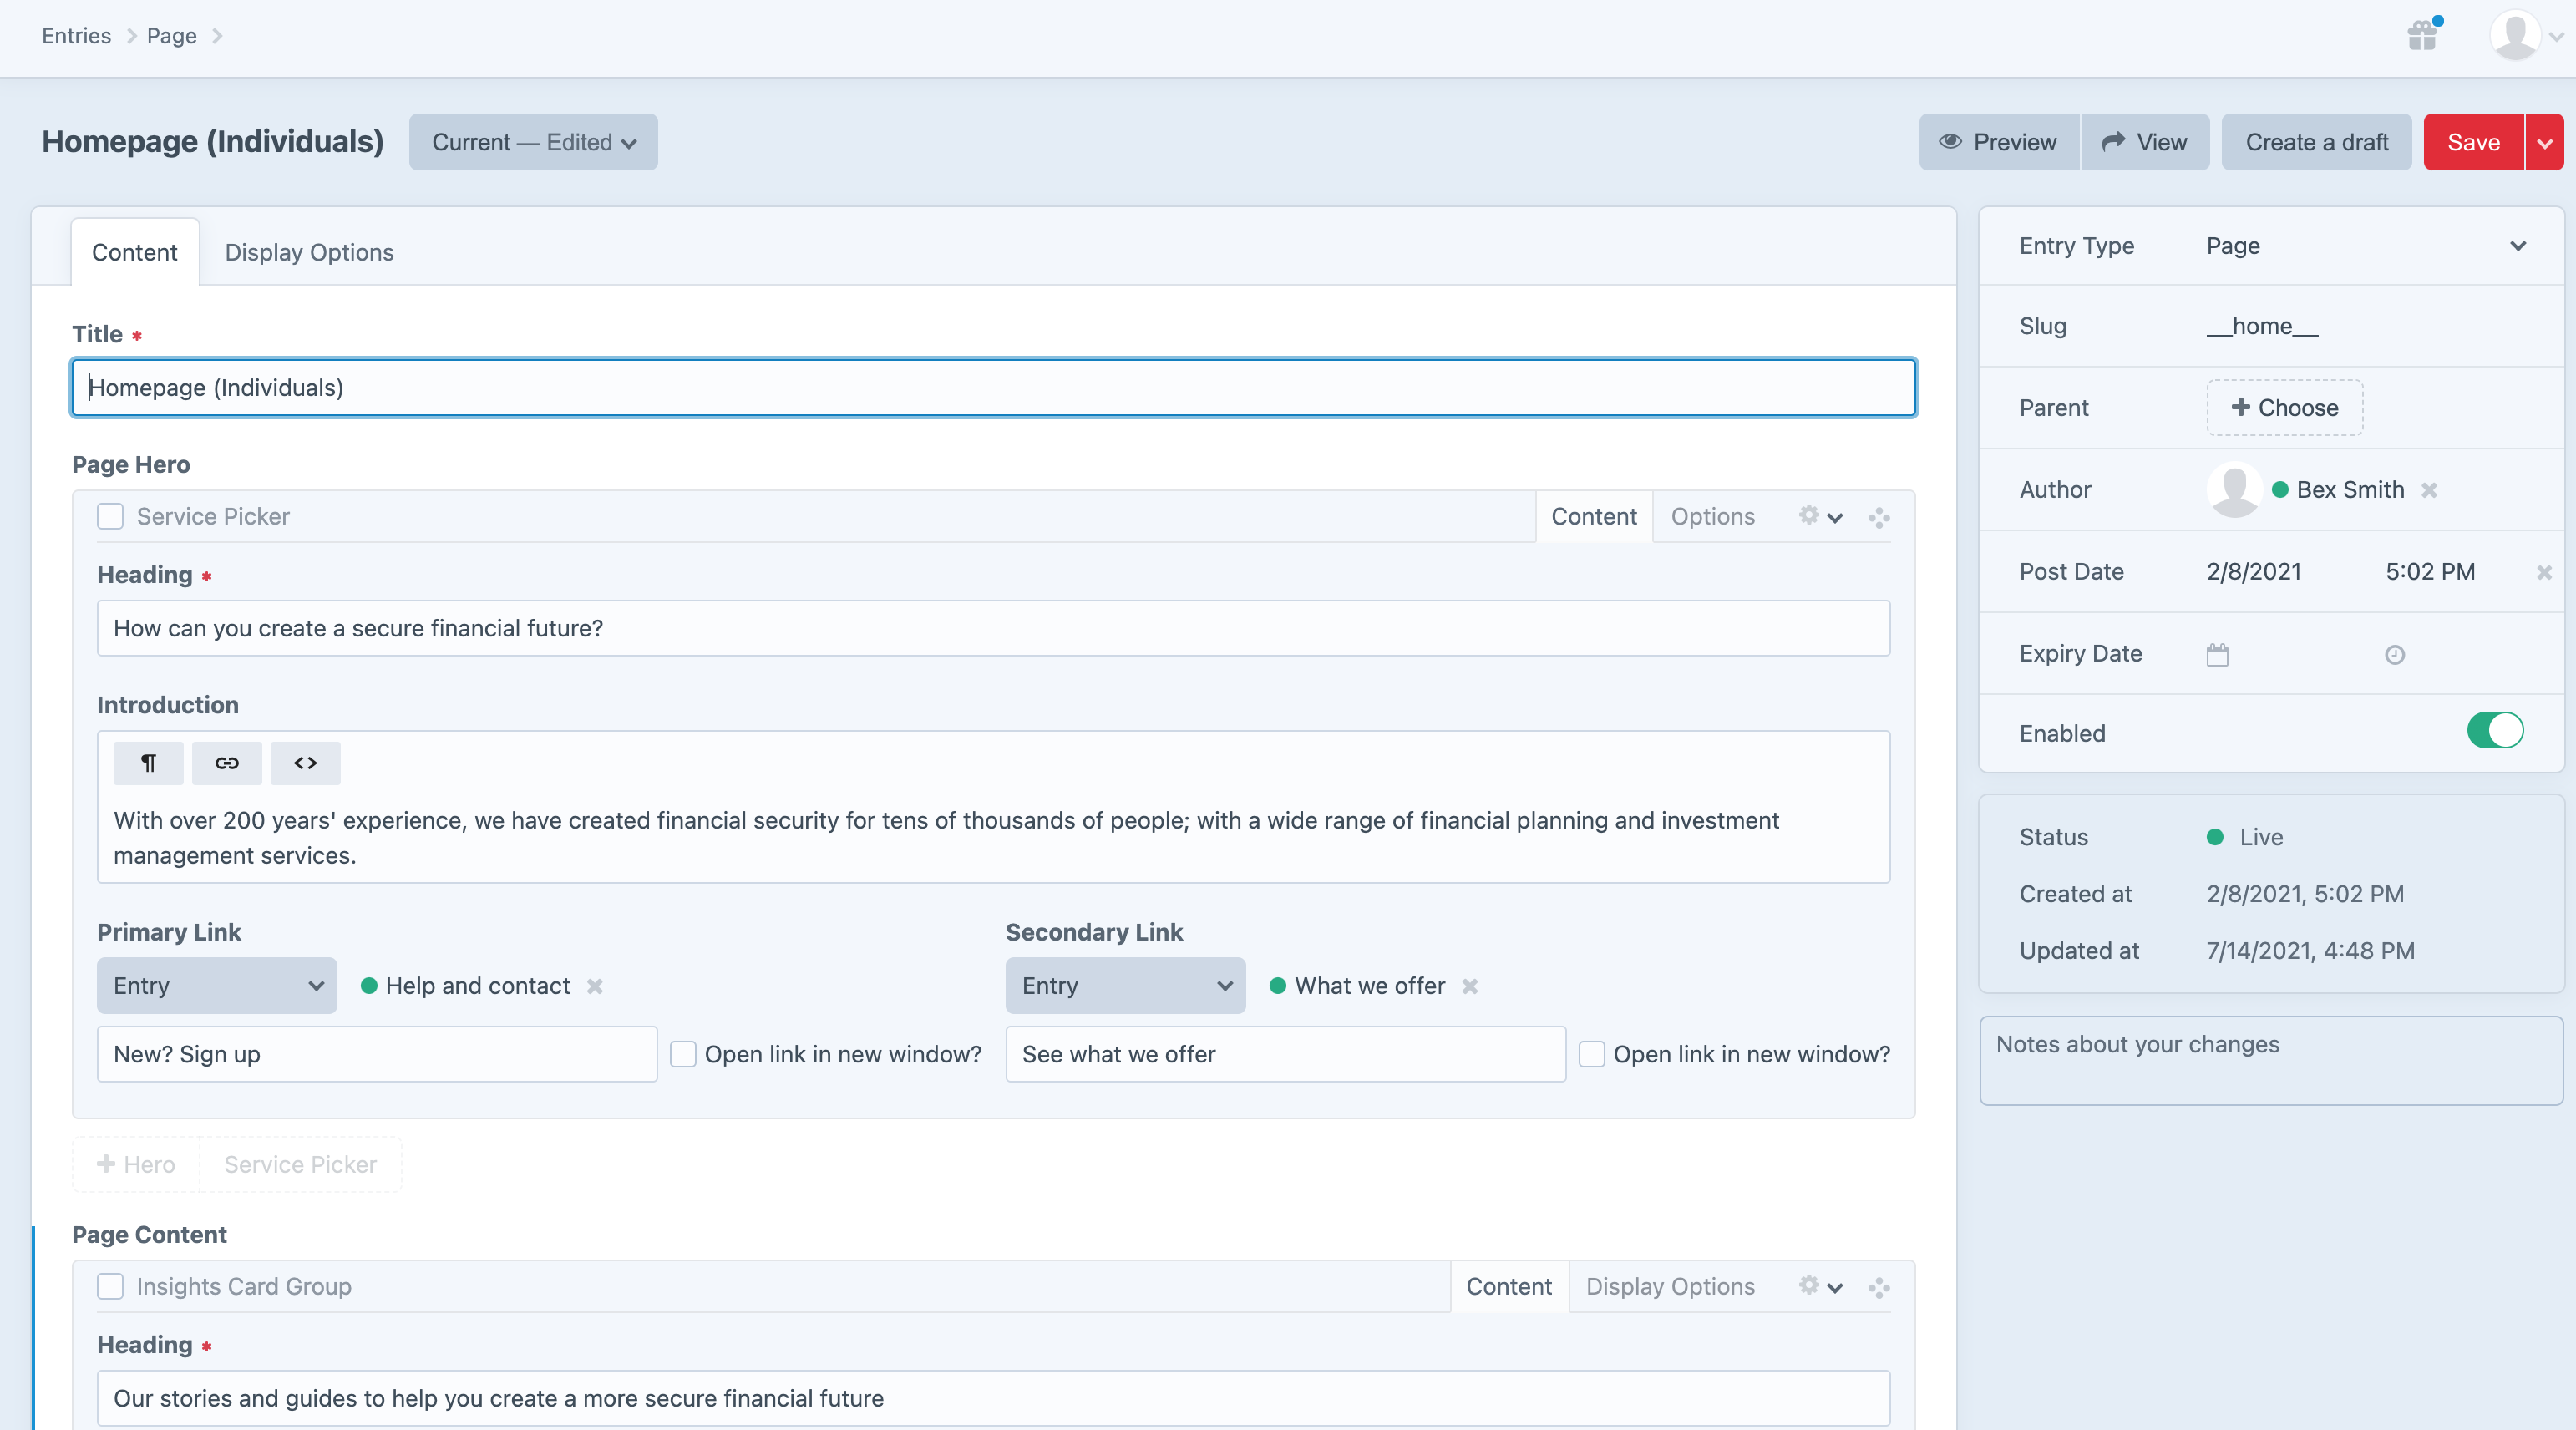Image resolution: width=2576 pixels, height=1430 pixels.
Task: Open Options tab in Service Picker block
Action: pyautogui.click(x=1712, y=516)
